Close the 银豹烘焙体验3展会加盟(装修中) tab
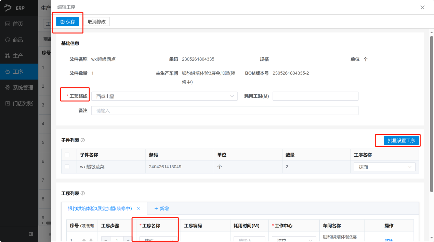Image resolution: width=434 pixels, height=242 pixels. pyautogui.click(x=139, y=209)
